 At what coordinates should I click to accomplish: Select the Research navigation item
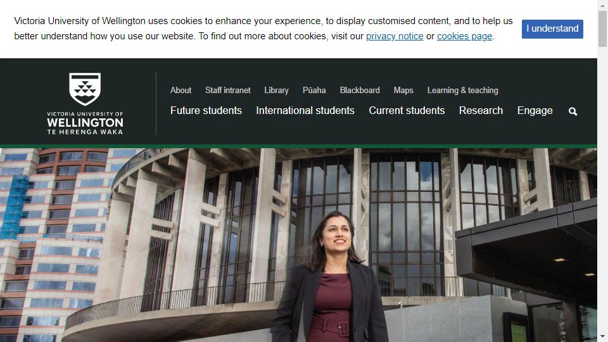point(481,110)
